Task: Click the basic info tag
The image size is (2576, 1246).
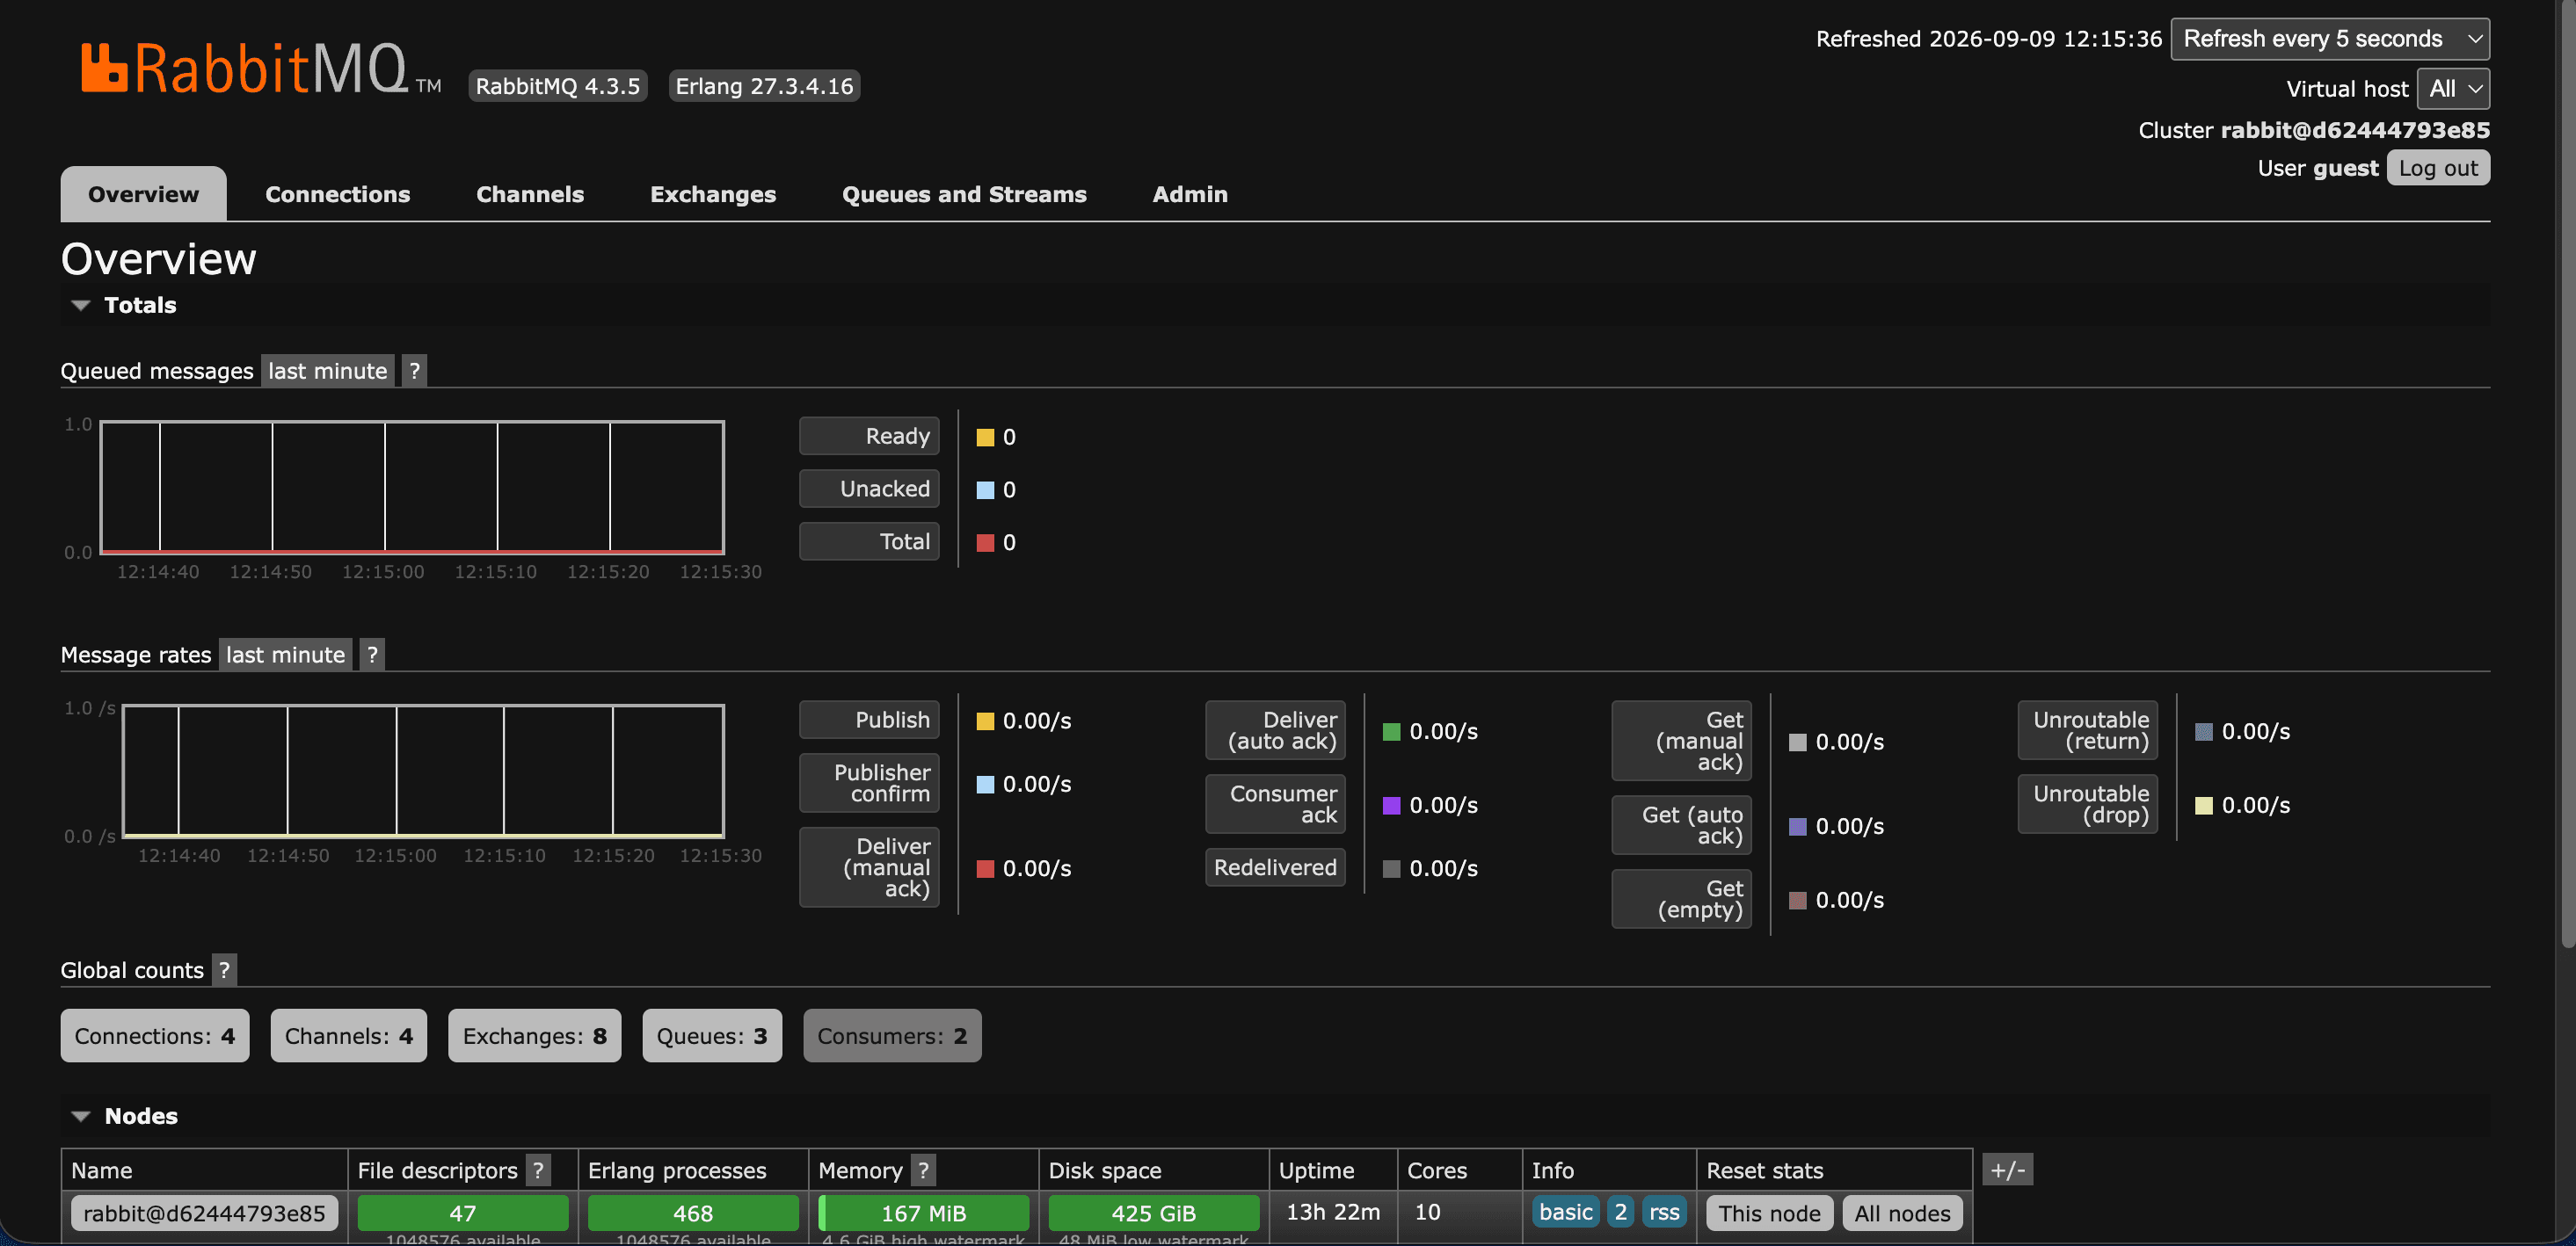Action: pyautogui.click(x=1565, y=1212)
